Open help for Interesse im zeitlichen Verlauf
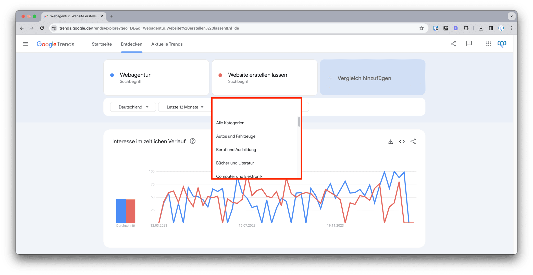This screenshot has height=275, width=533. click(193, 141)
